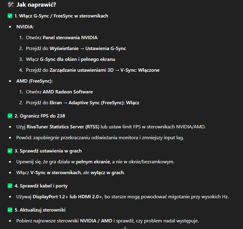This screenshot has width=243, height=229.
Task: Click RivaTuner Statistics Server (RTSS) text
Action: [63, 127]
